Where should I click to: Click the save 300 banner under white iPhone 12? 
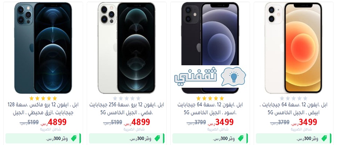(x=294, y=138)
